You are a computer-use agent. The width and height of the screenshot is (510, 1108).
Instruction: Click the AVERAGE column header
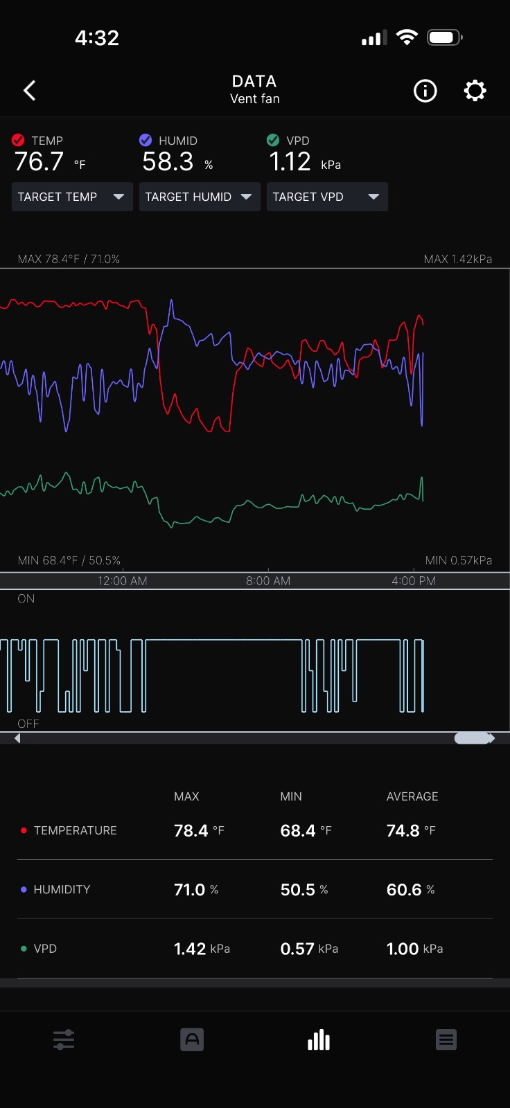coord(412,796)
